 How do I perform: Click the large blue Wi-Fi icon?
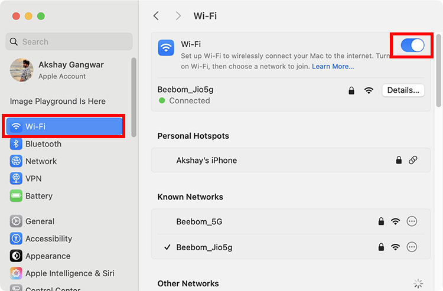pyautogui.click(x=166, y=48)
